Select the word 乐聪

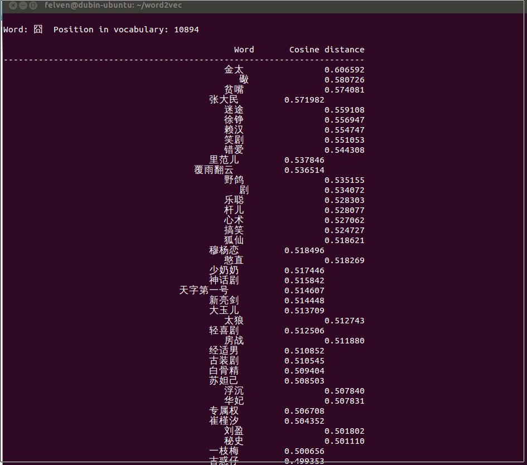(234, 200)
